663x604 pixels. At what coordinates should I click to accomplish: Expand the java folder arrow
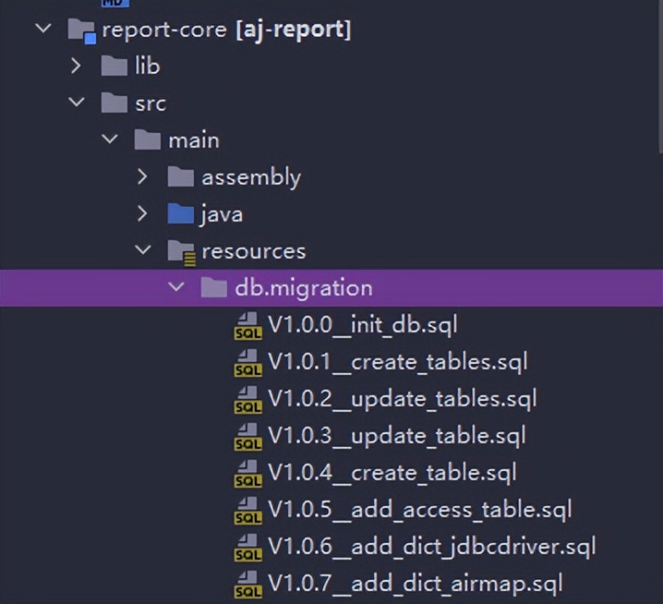tap(142, 213)
